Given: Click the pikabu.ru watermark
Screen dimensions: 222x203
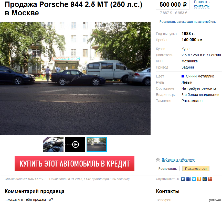Looking at the screenshot, I should 215,200.
